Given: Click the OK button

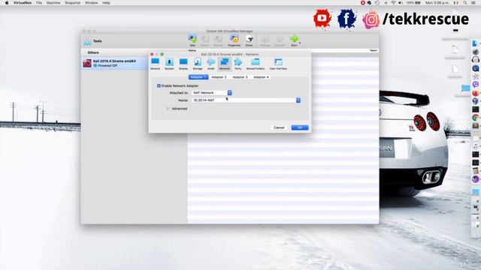Looking at the screenshot, I should pyautogui.click(x=300, y=127).
